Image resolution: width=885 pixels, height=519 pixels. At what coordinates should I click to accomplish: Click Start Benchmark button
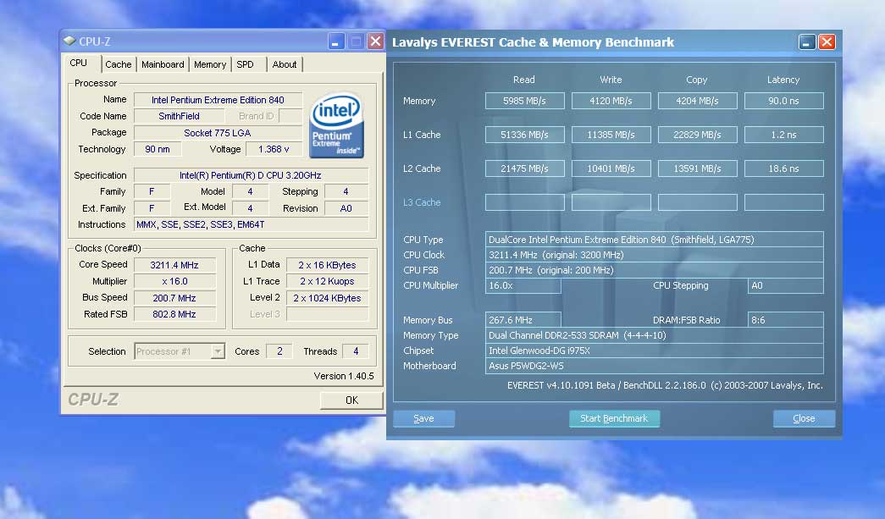pyautogui.click(x=614, y=418)
